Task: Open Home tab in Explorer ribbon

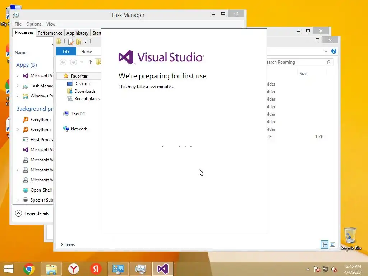Action: point(87,52)
